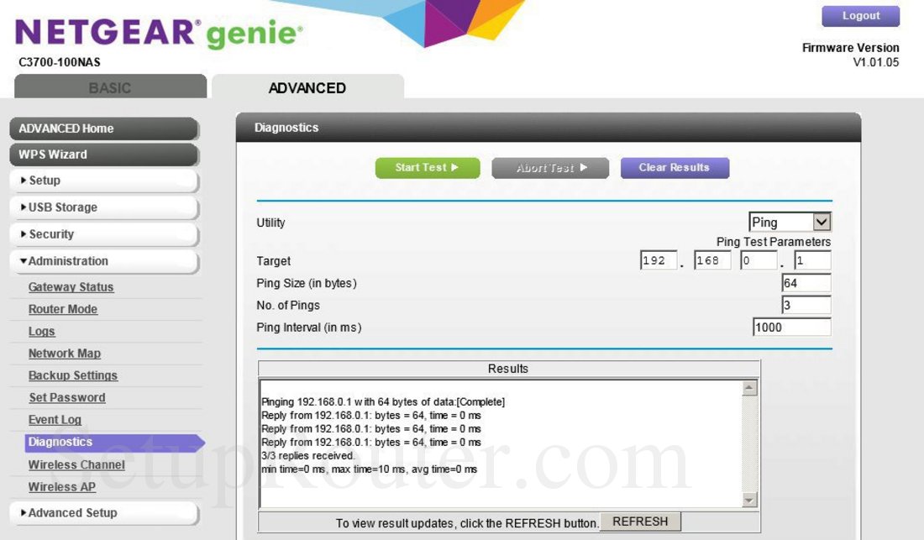Select the Wireless Channel menu item
Viewport: 924px width, 540px height.
pos(76,464)
